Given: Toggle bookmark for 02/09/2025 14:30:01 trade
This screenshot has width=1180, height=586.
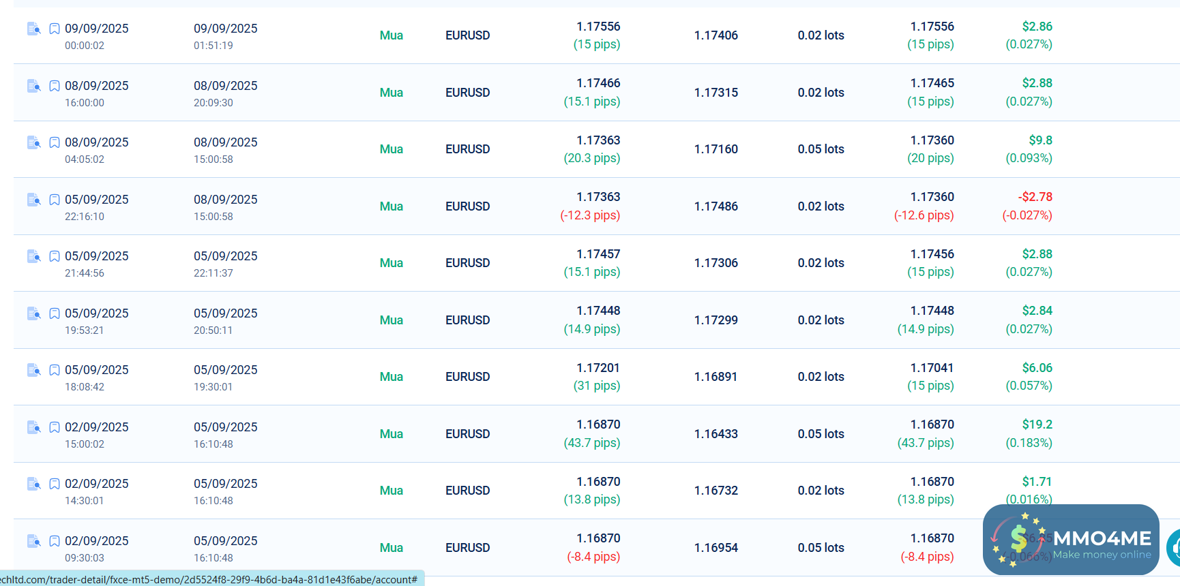Looking at the screenshot, I should [x=55, y=484].
